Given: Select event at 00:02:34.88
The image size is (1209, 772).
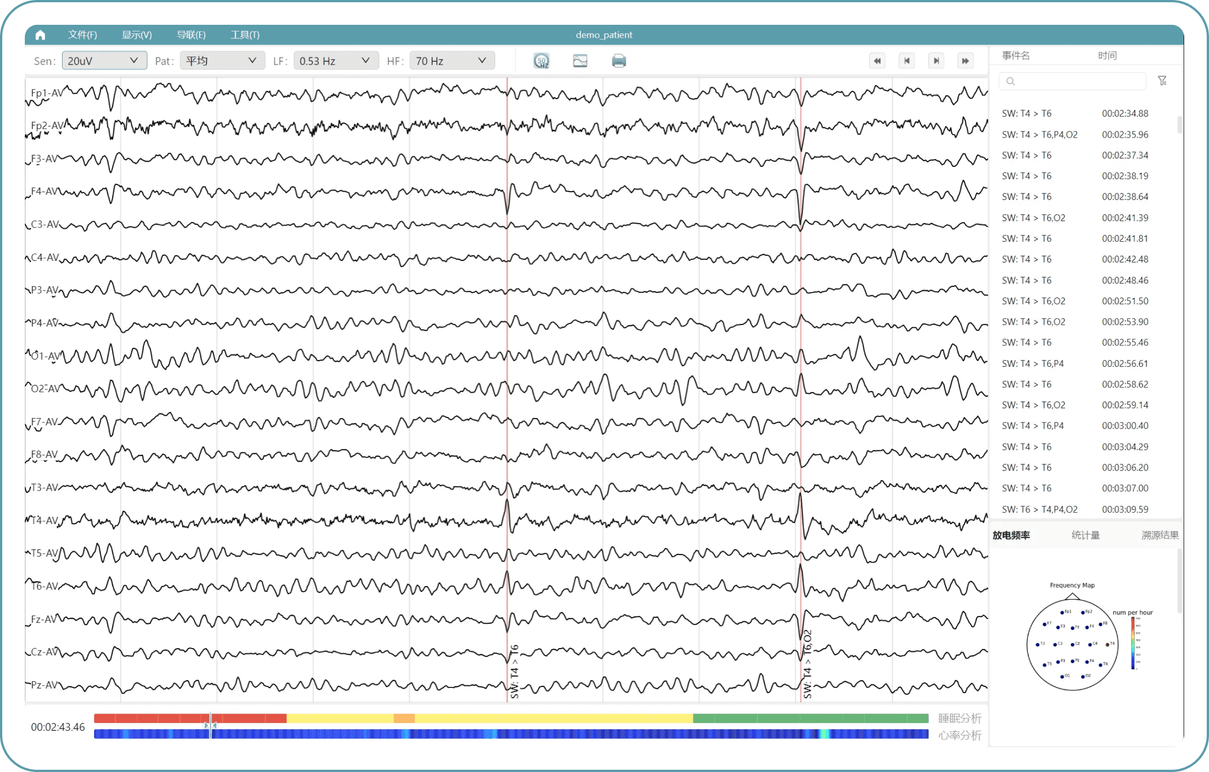Looking at the screenshot, I should point(1075,114).
